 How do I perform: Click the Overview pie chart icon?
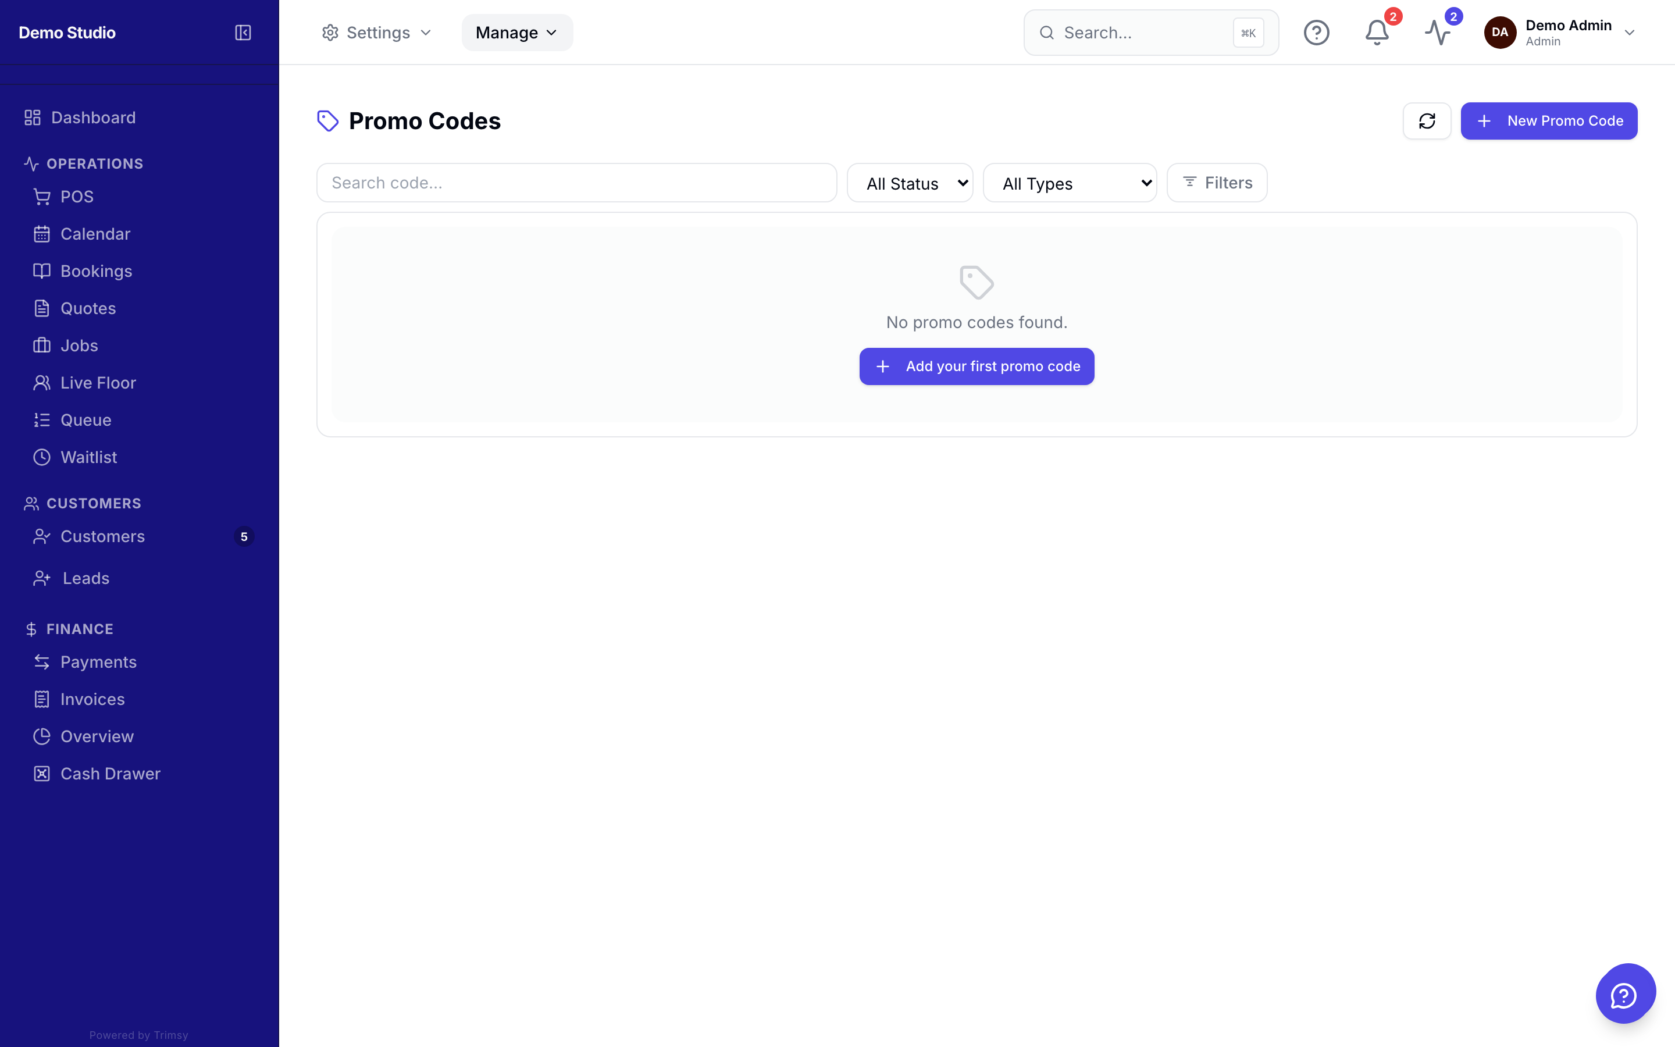pyautogui.click(x=42, y=737)
